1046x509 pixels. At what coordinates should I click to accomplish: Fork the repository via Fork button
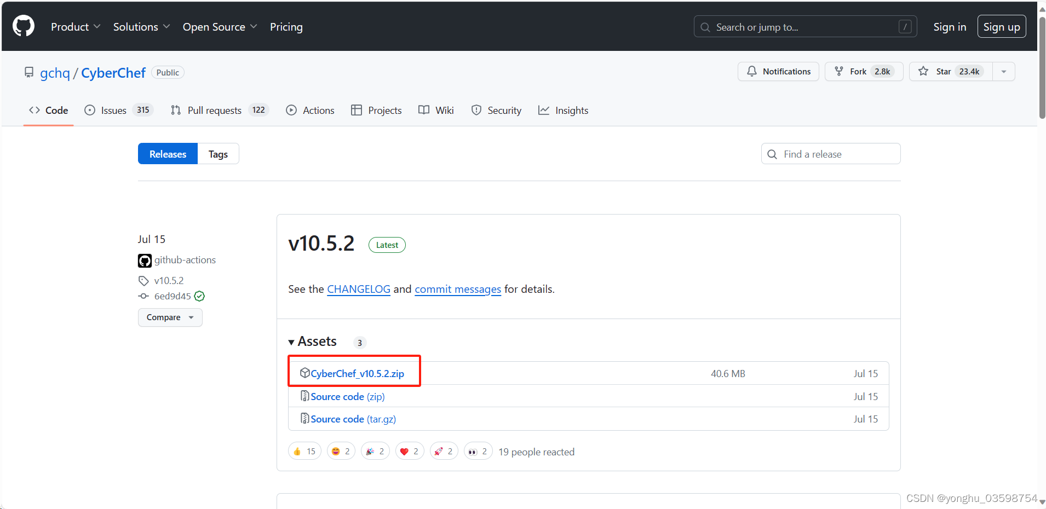click(x=864, y=72)
